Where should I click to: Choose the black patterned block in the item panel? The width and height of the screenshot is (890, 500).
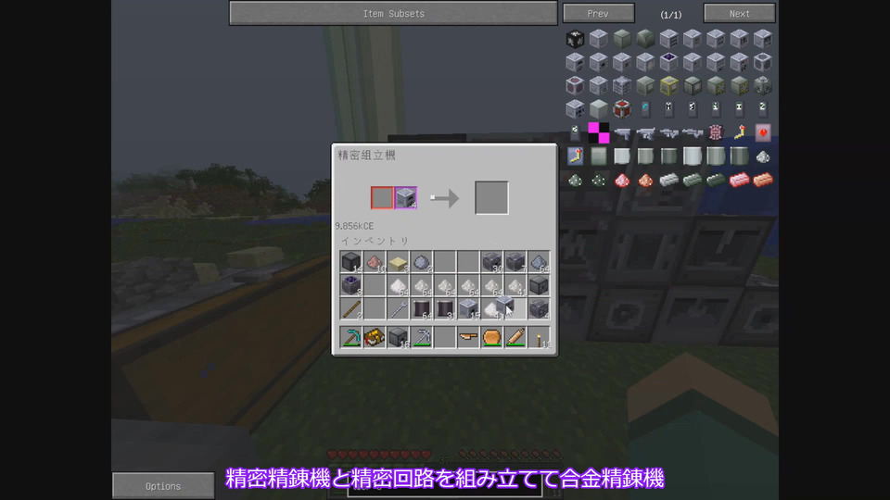pos(575,39)
